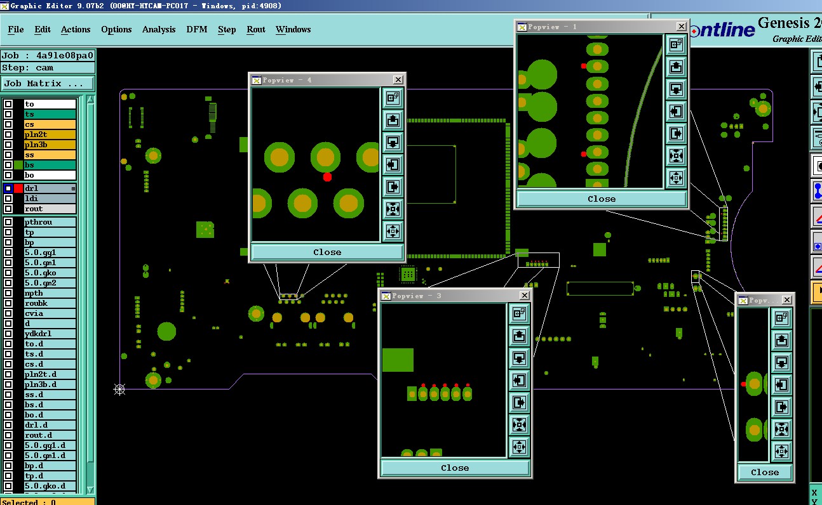
Task: Toggle the 'bs' layer checkbox
Action: [x=8, y=165]
